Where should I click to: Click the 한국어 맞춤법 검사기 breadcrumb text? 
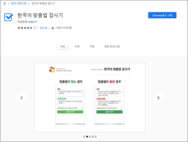tap(43, 3)
